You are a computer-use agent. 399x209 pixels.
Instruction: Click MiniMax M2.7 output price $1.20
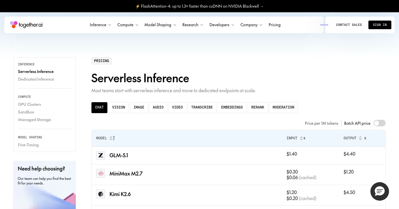tap(348, 172)
